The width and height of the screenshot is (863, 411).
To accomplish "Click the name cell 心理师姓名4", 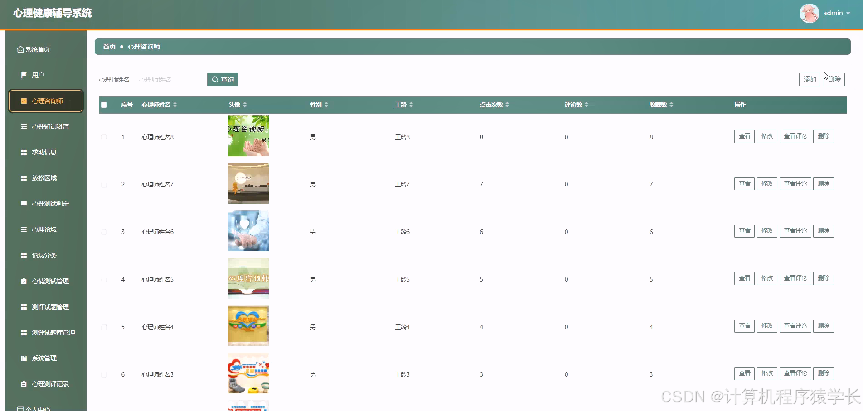I will pyautogui.click(x=157, y=327).
